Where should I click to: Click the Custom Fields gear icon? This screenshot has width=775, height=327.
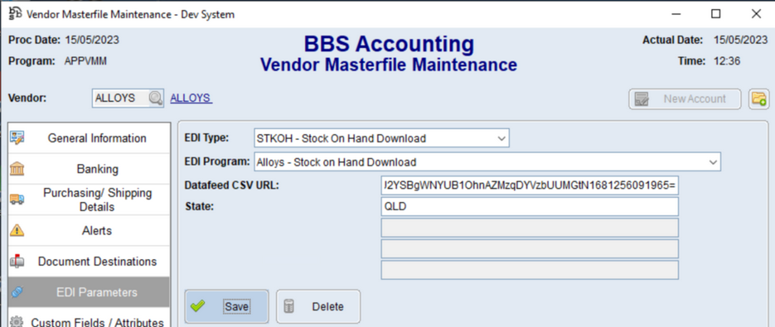[x=17, y=322]
